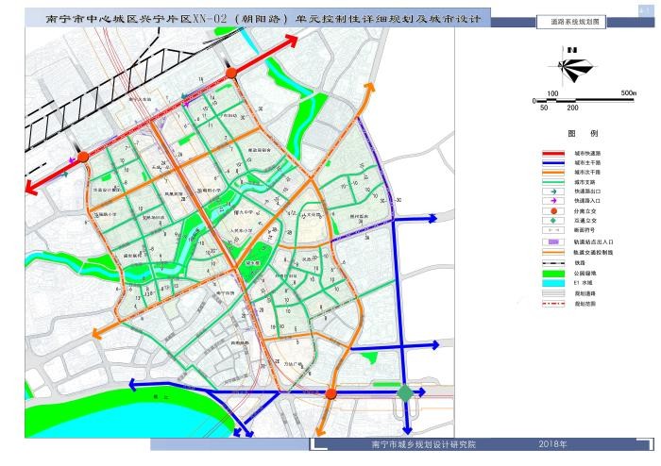Click the blue 城市主干路 legend swatch
Screen dimensions: 661x466
553,163
